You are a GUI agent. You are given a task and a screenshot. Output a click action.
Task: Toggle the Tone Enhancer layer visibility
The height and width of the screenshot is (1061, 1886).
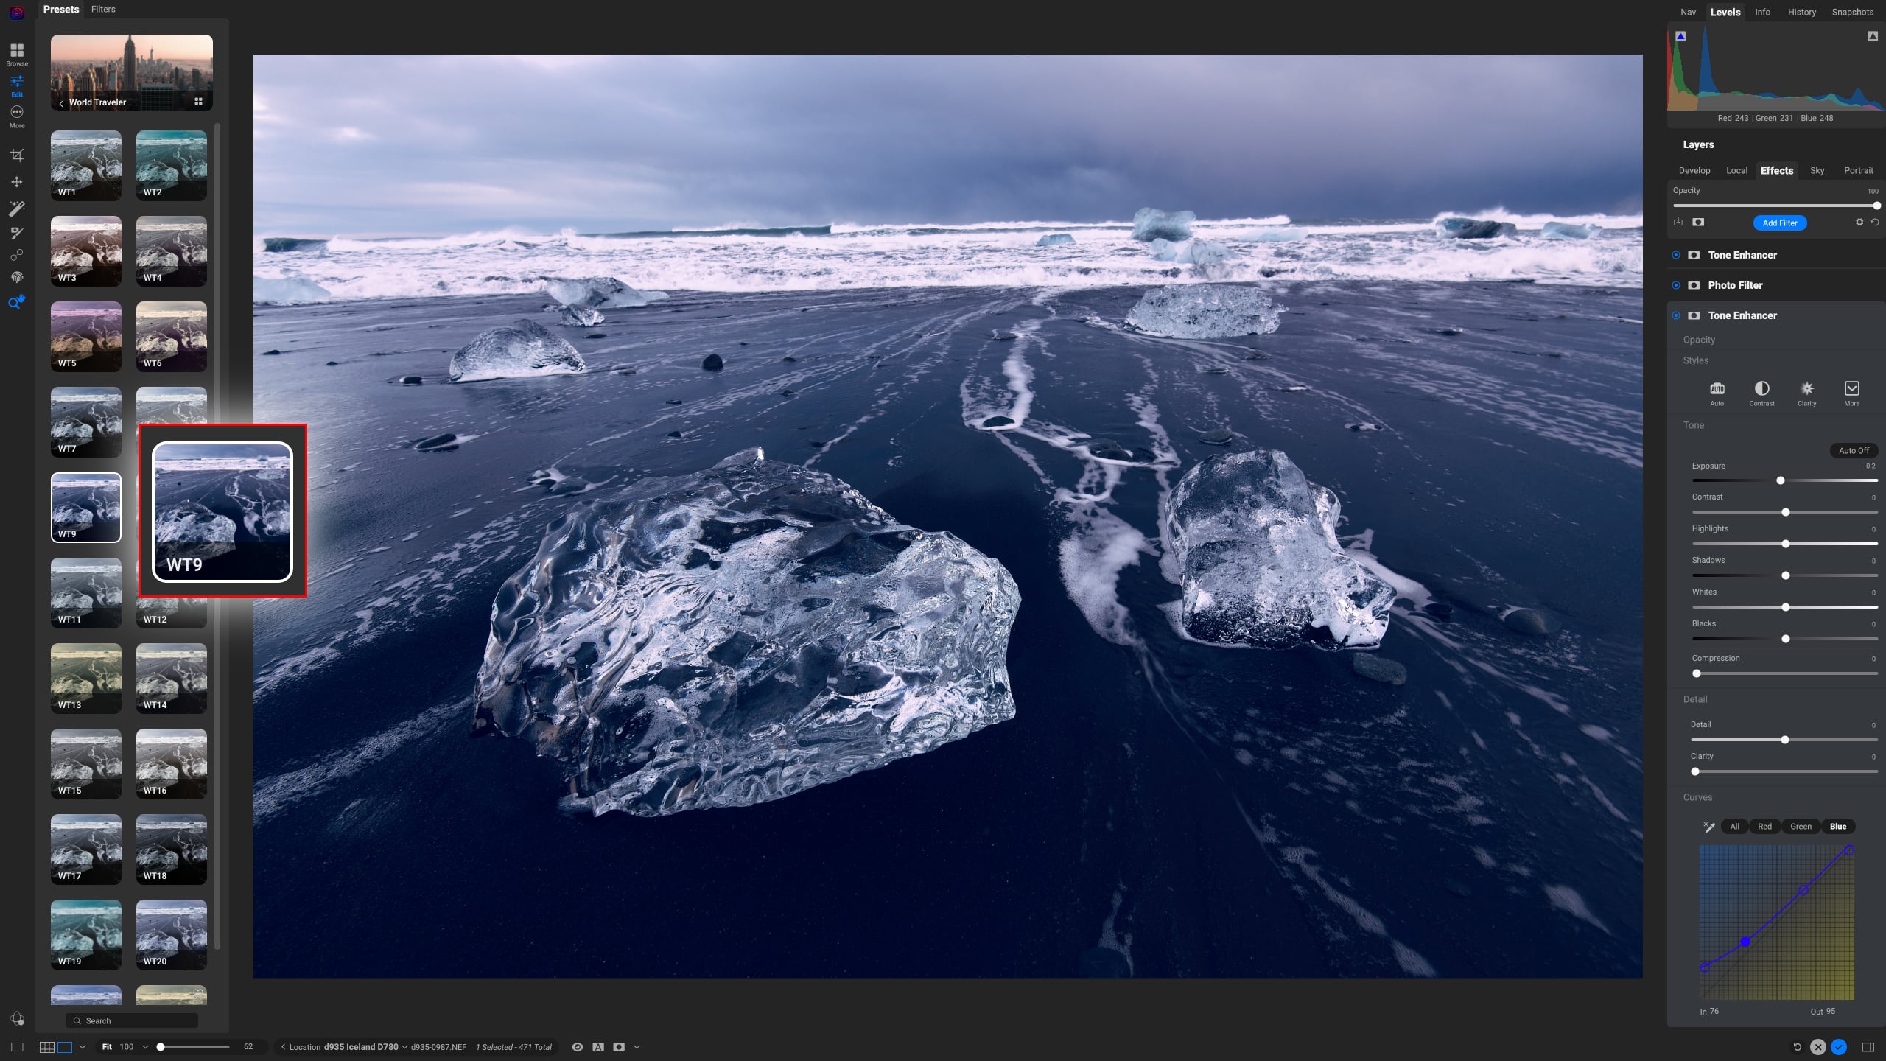coord(1676,254)
